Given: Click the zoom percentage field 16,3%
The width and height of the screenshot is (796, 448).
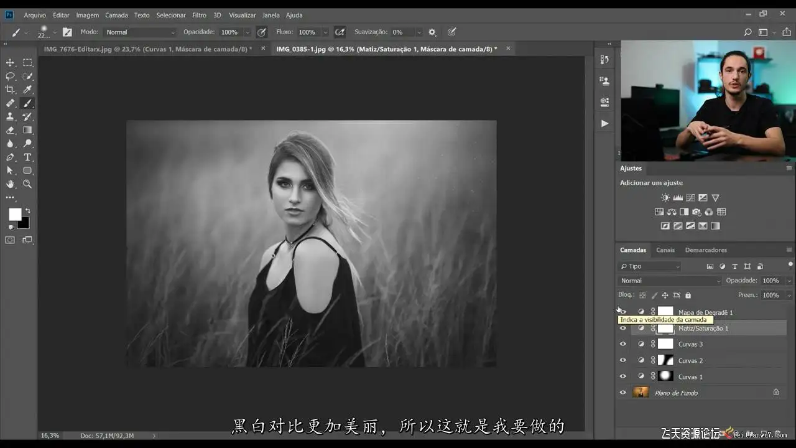Looking at the screenshot, I should click(50, 436).
